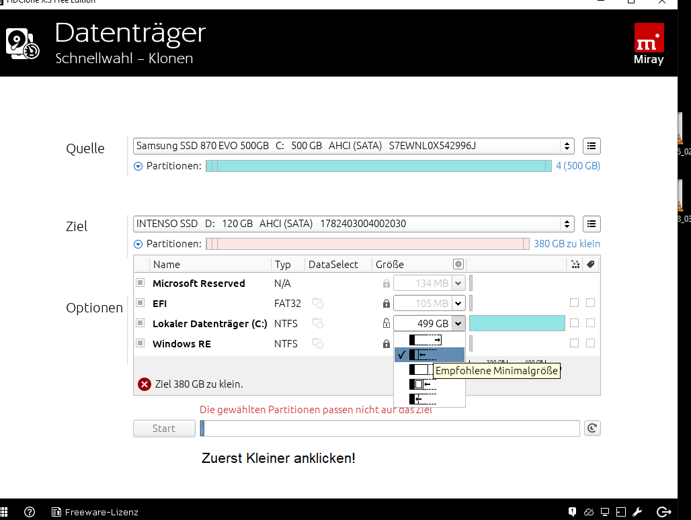Collapse the source Partitionen expander arrow
Viewport: 691px width, 520px height.
(x=138, y=166)
